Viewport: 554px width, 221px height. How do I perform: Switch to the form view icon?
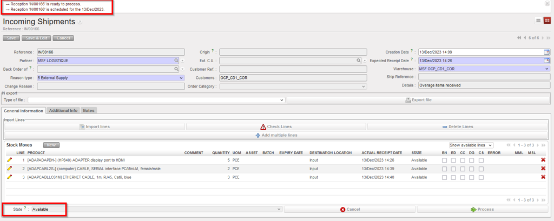click(x=548, y=21)
